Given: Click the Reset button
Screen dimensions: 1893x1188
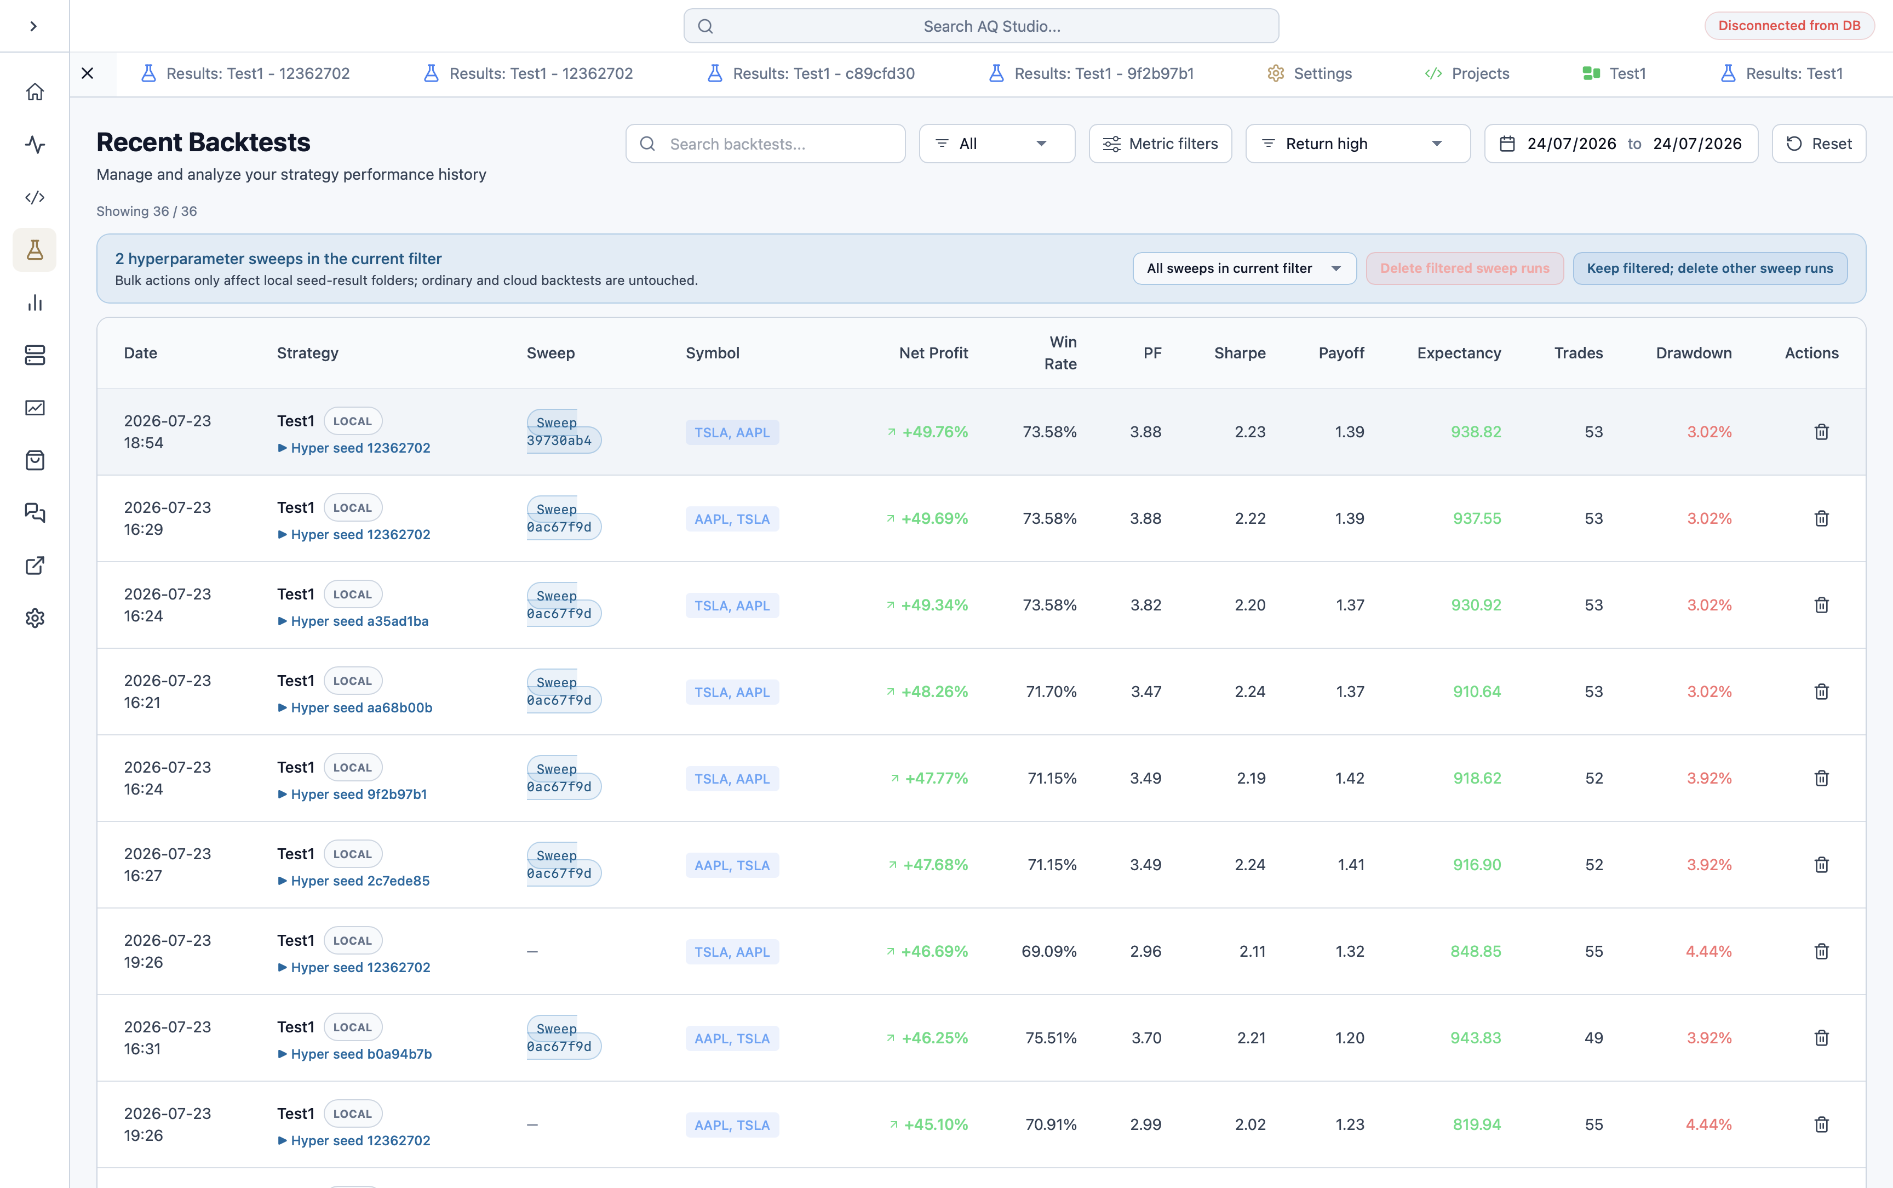Looking at the screenshot, I should pyautogui.click(x=1819, y=144).
